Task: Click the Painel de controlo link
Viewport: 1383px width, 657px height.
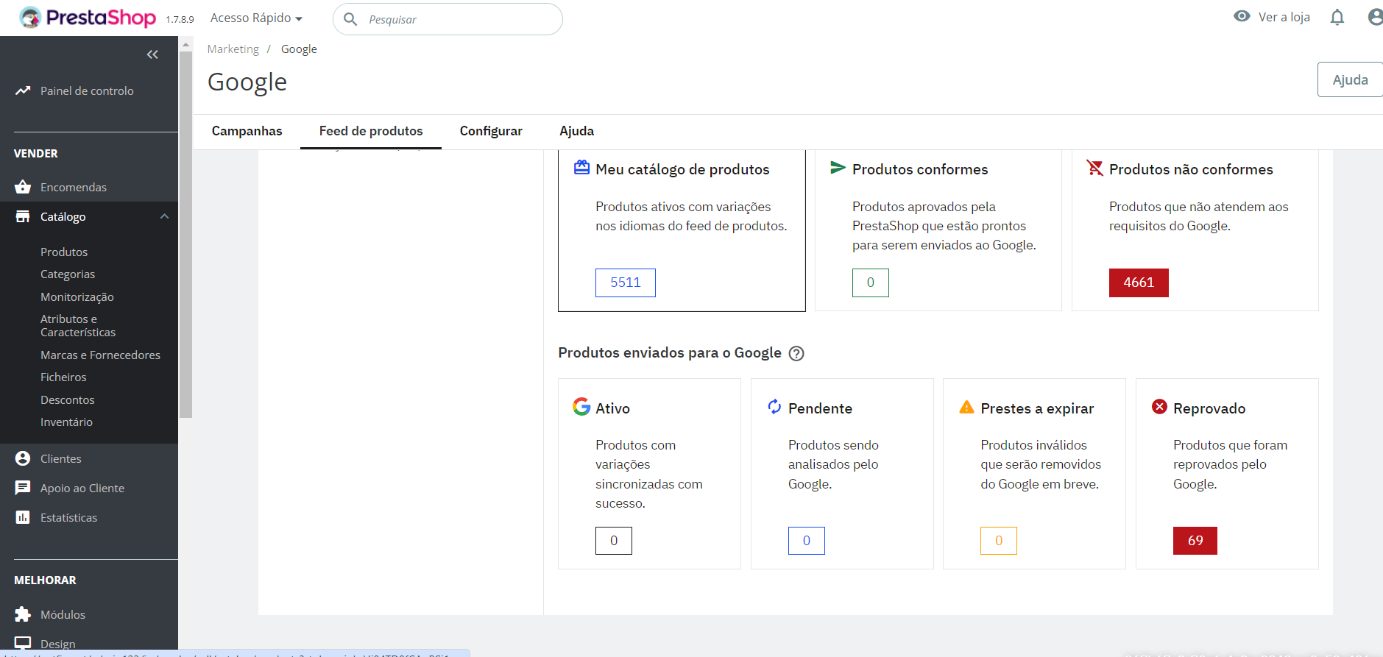Action: pos(87,90)
